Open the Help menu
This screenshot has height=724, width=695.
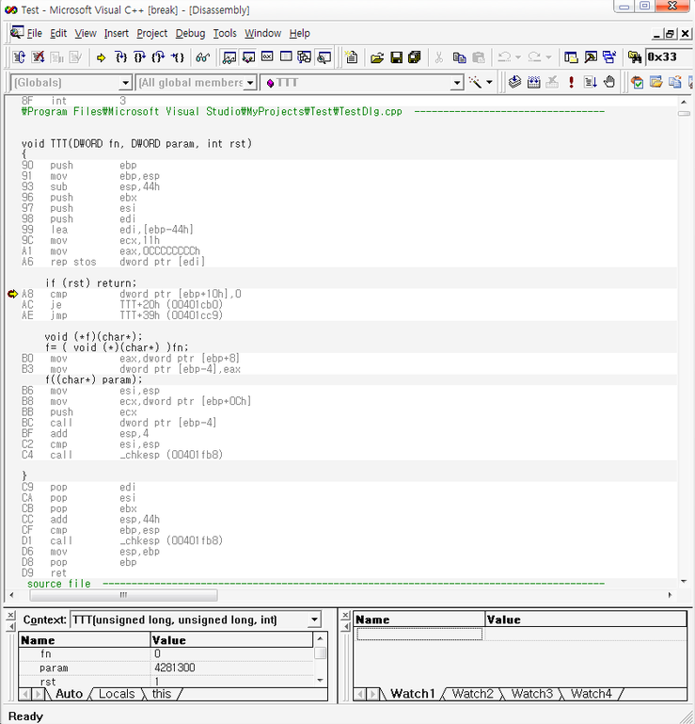pos(300,33)
